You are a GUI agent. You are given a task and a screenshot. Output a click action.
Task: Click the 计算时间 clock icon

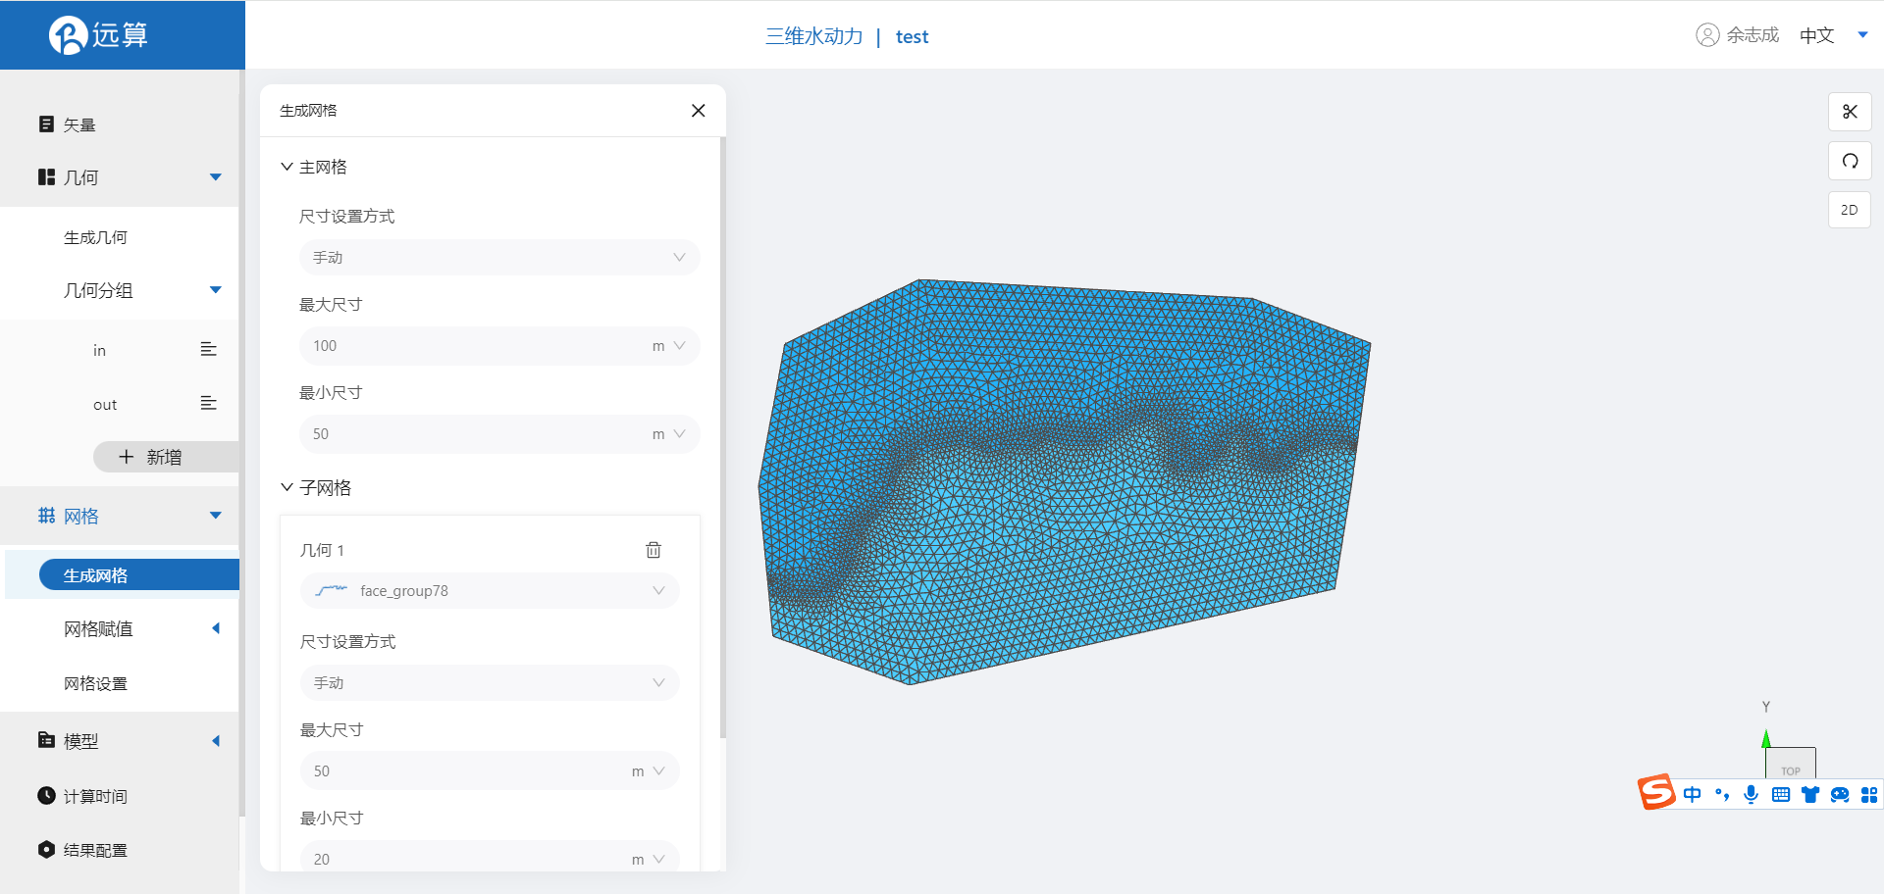coord(46,795)
